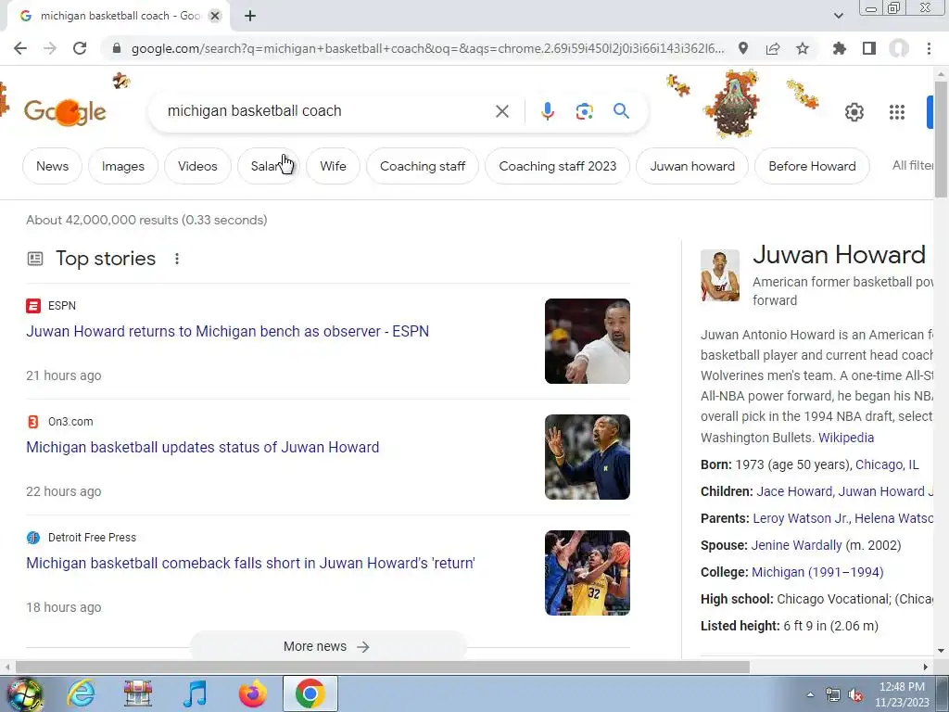
Task: Select the Wife filter chip
Action: (x=333, y=166)
